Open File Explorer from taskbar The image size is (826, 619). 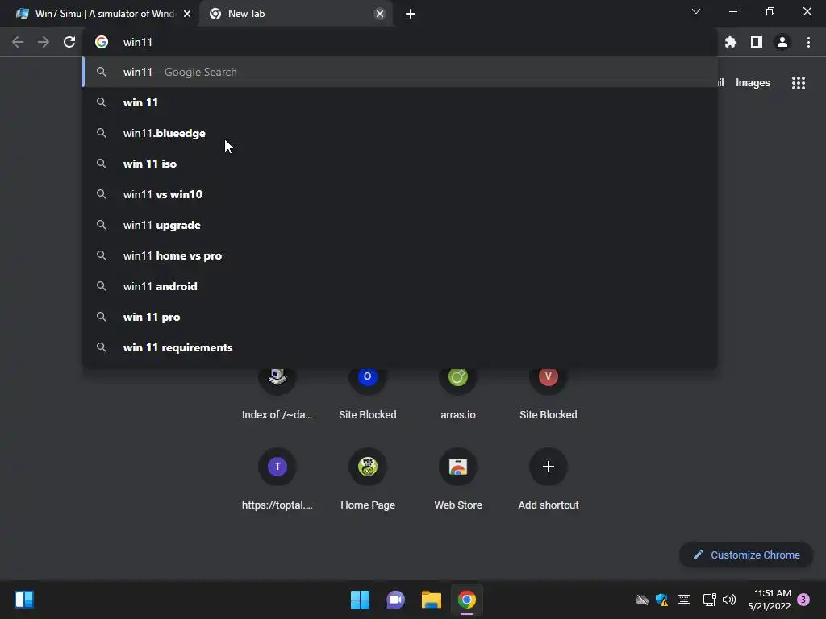(431, 600)
